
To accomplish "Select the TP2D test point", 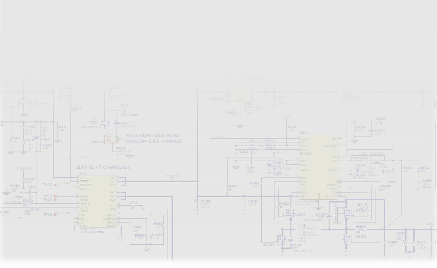I will point(55,184).
